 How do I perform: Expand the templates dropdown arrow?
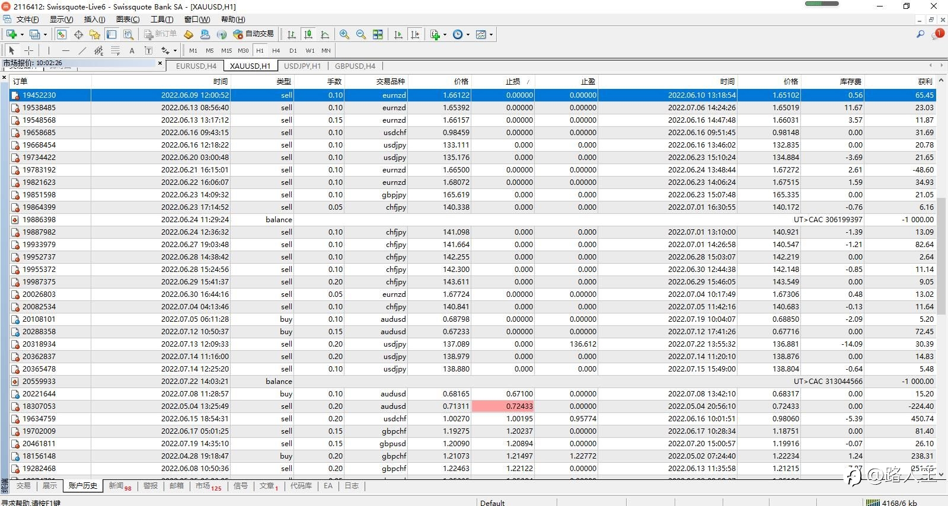[x=491, y=34]
